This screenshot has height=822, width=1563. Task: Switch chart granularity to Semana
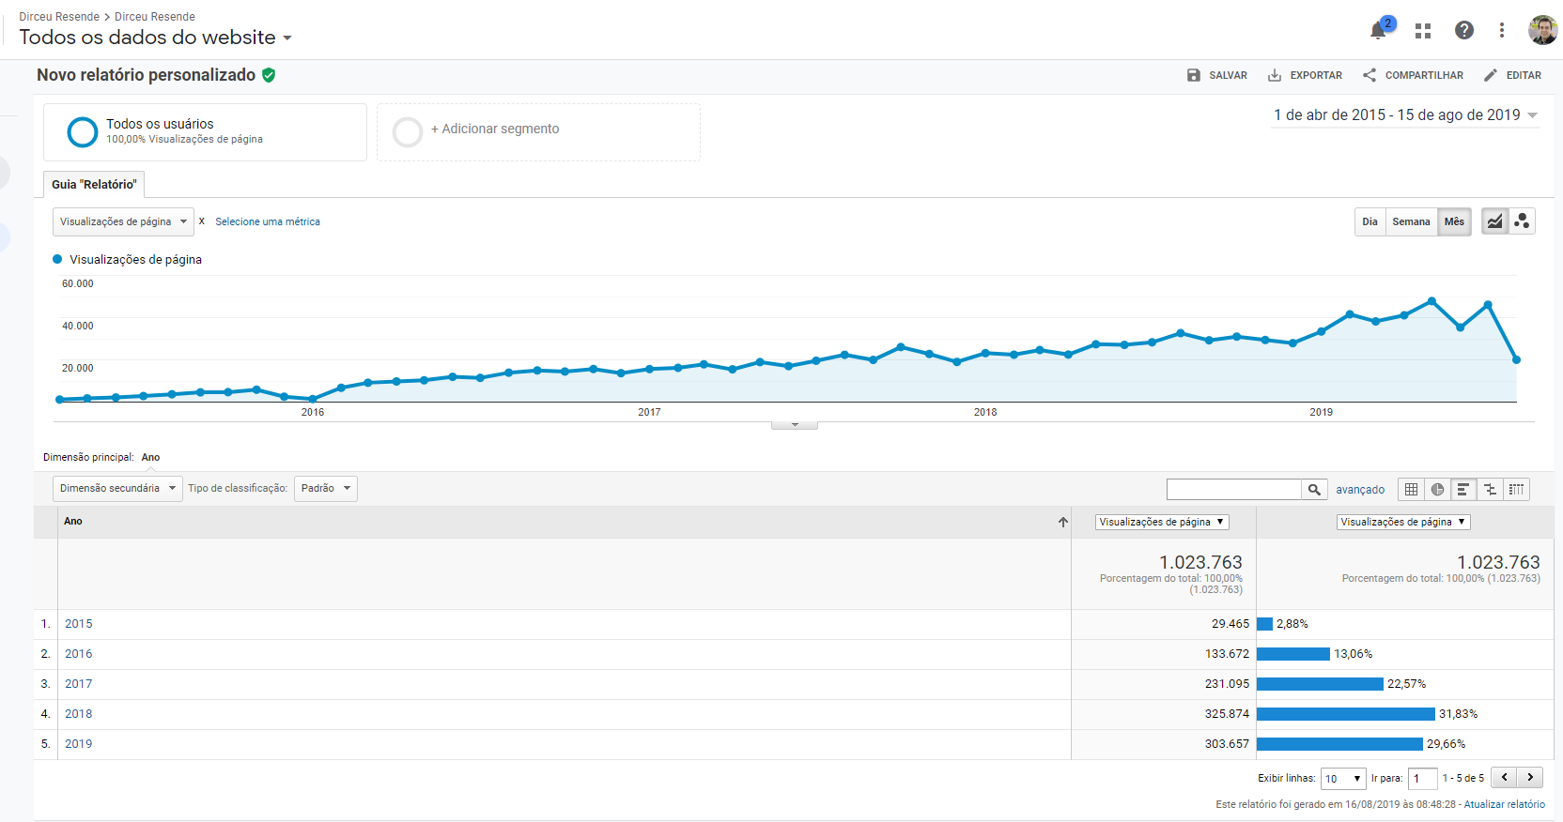(x=1411, y=221)
